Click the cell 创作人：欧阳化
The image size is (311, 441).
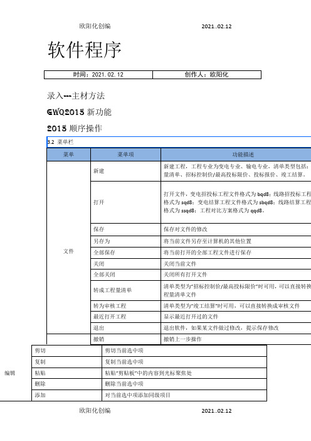pos(207,75)
